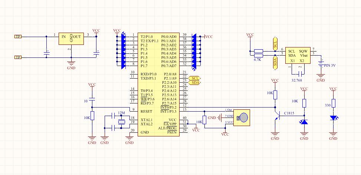Click the PIN 3V battery label
Screen dimensions: 361x175
click(x=330, y=66)
